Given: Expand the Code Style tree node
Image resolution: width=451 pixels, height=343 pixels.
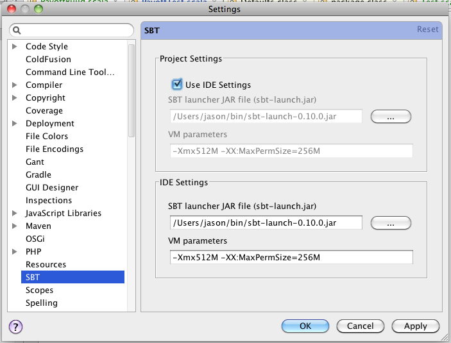Looking at the screenshot, I should tap(14, 46).
